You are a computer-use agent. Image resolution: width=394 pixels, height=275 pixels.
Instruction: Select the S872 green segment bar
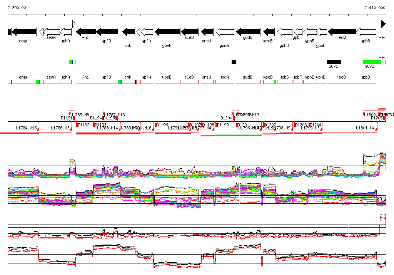pyautogui.click(x=372, y=62)
